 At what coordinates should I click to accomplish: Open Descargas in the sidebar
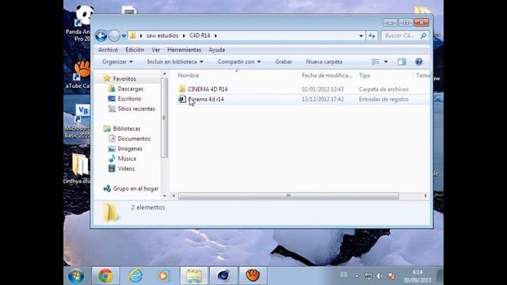(x=130, y=89)
